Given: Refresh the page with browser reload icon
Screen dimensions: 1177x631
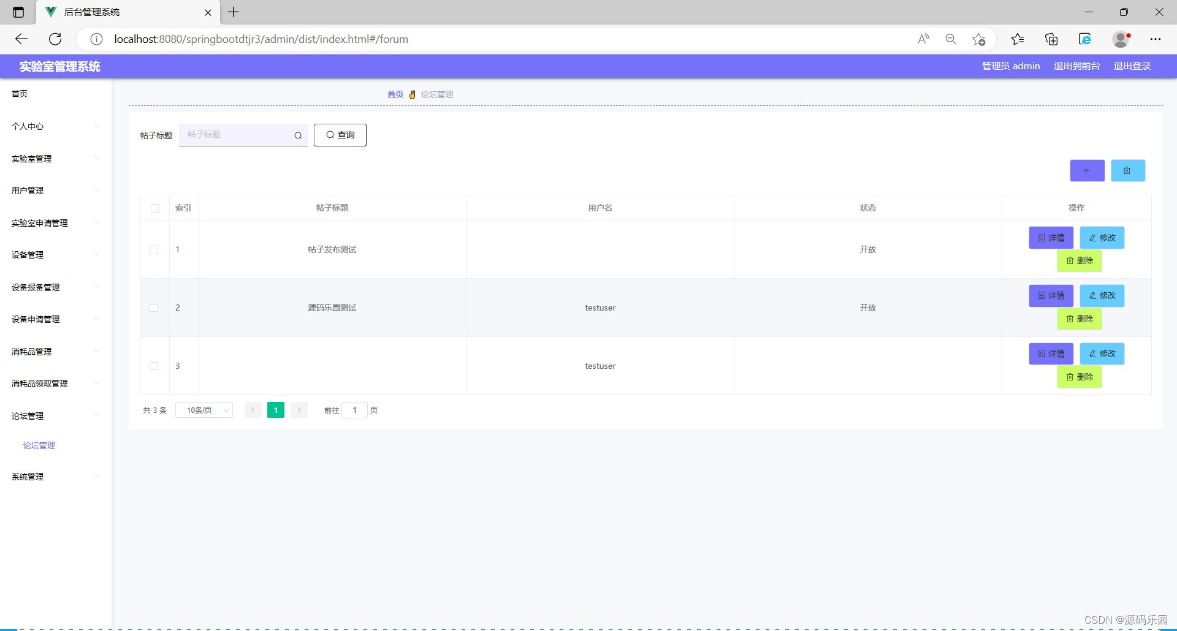Looking at the screenshot, I should pos(55,39).
